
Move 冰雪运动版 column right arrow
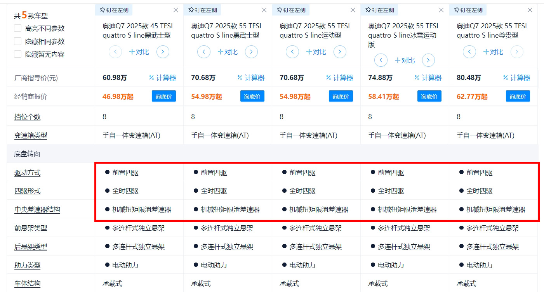coord(428,60)
